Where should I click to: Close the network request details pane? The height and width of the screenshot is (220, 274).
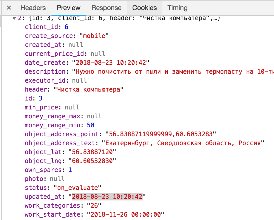click(x=8, y=8)
